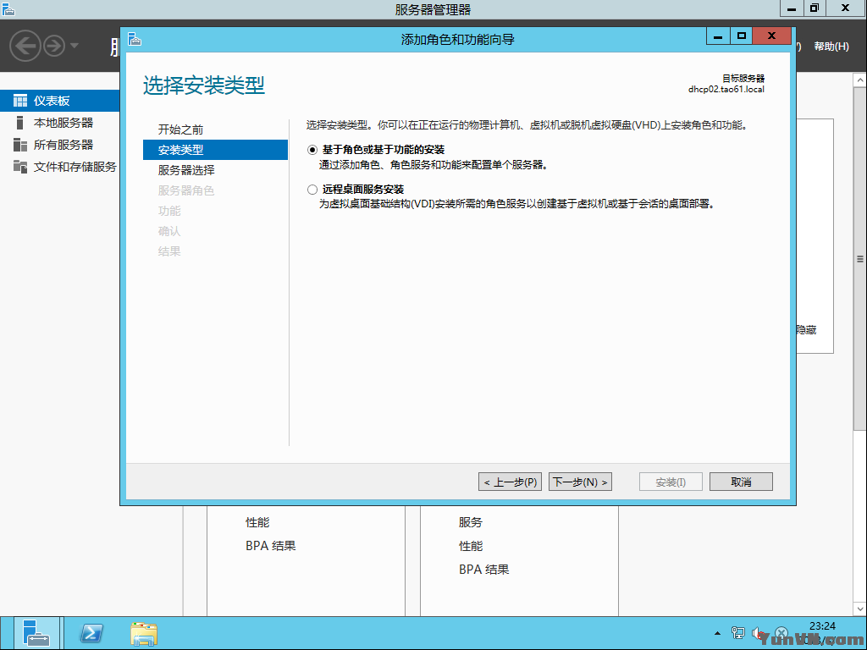The width and height of the screenshot is (867, 650).
Task: Click BPA 结果 in right dashboard tile
Action: pos(483,570)
